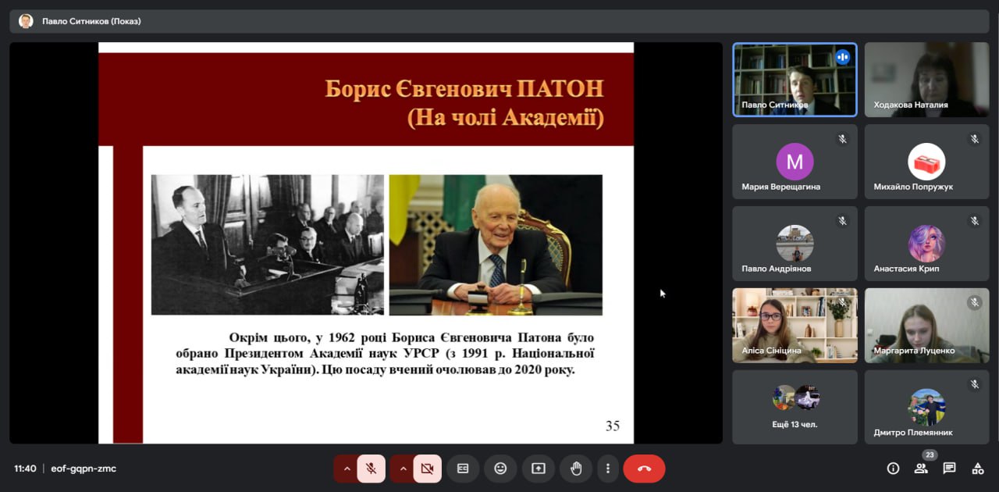Click the present screen icon

tap(539, 469)
